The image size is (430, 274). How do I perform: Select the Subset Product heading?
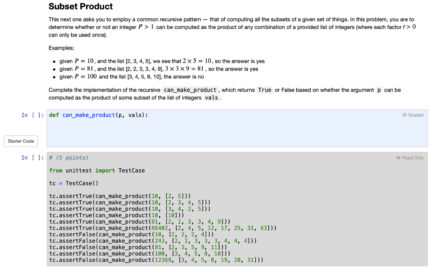click(x=81, y=6)
